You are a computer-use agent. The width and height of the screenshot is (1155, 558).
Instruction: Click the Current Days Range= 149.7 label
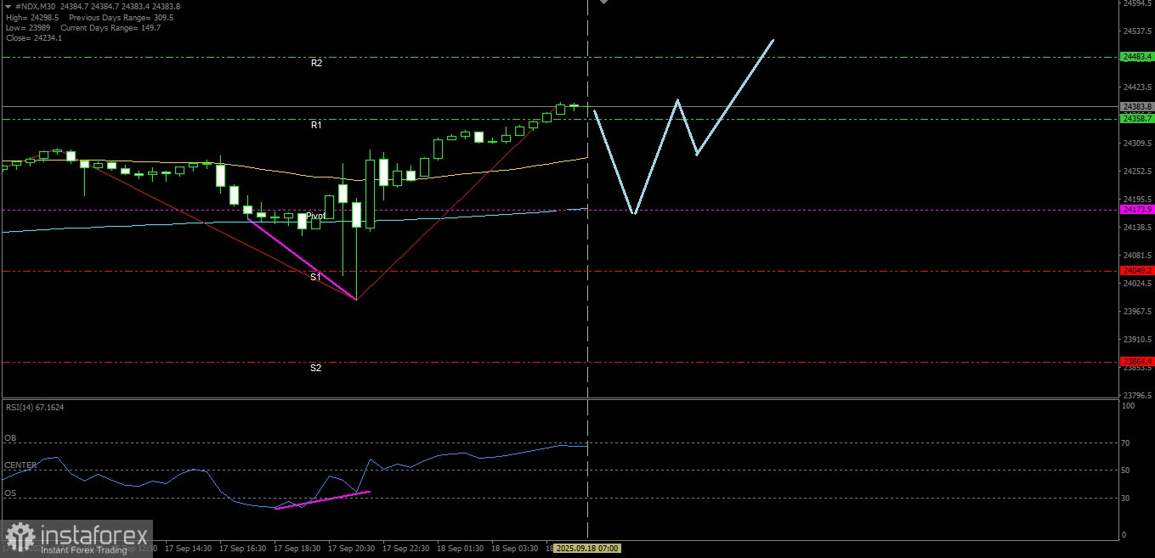tap(110, 28)
